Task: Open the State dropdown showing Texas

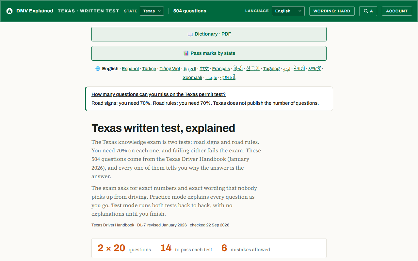Action: (152, 11)
